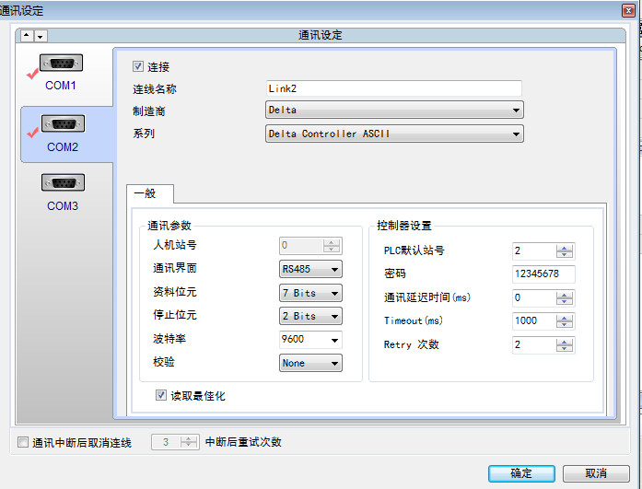Select the COM2 serial port icon
642x489 pixels.
pos(63,123)
